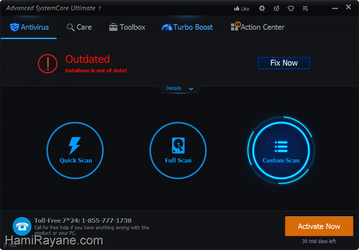Viewport: 359px width, 250px height.
Task: Click the Fix Now button
Action: coord(284,63)
